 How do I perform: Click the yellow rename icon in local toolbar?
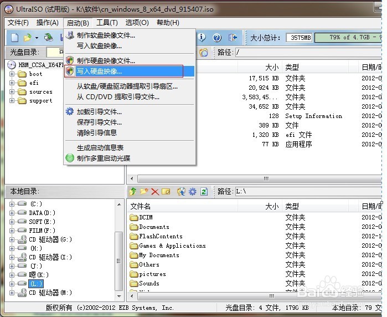[166, 192]
